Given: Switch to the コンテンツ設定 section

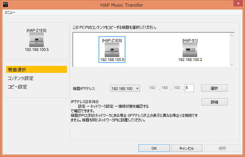Looking at the screenshot, I should click(20, 78).
